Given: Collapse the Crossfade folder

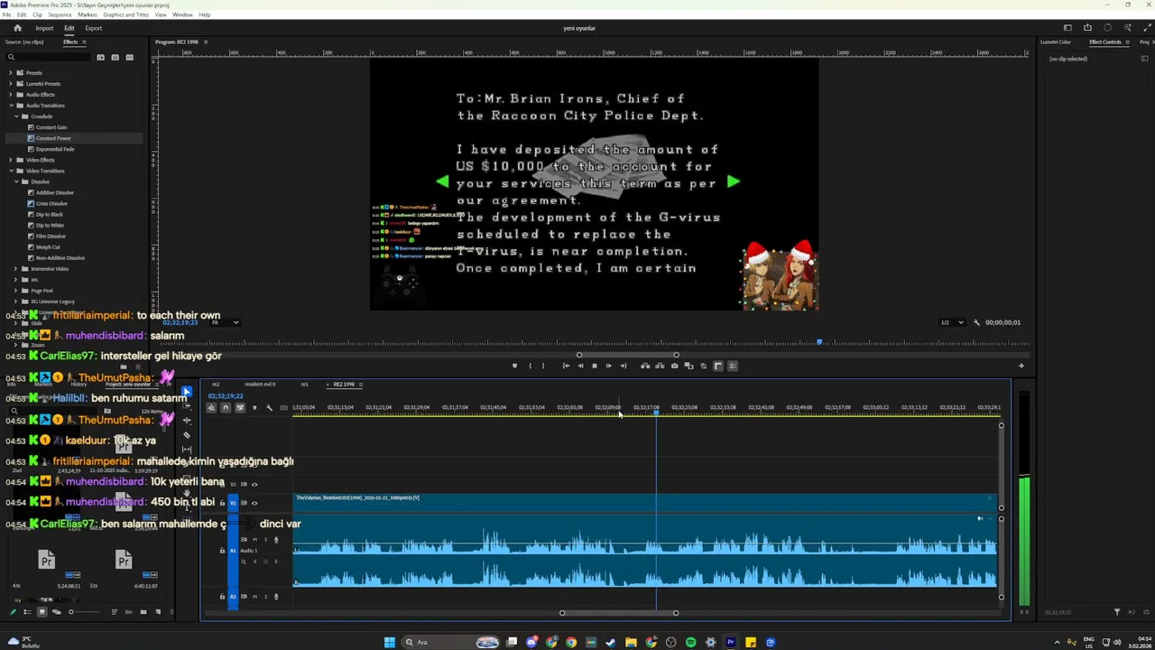Looking at the screenshot, I should click(15, 116).
